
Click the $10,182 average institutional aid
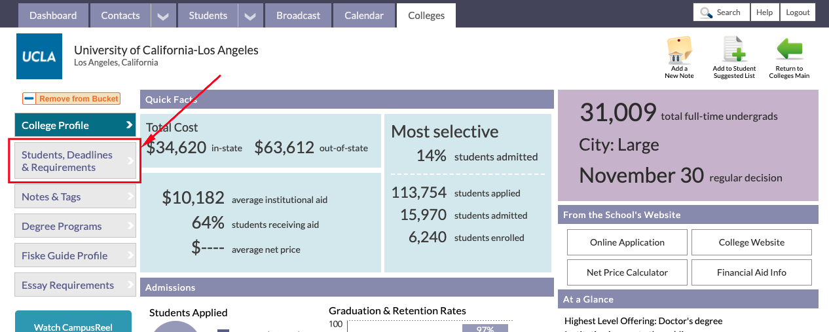245,198
